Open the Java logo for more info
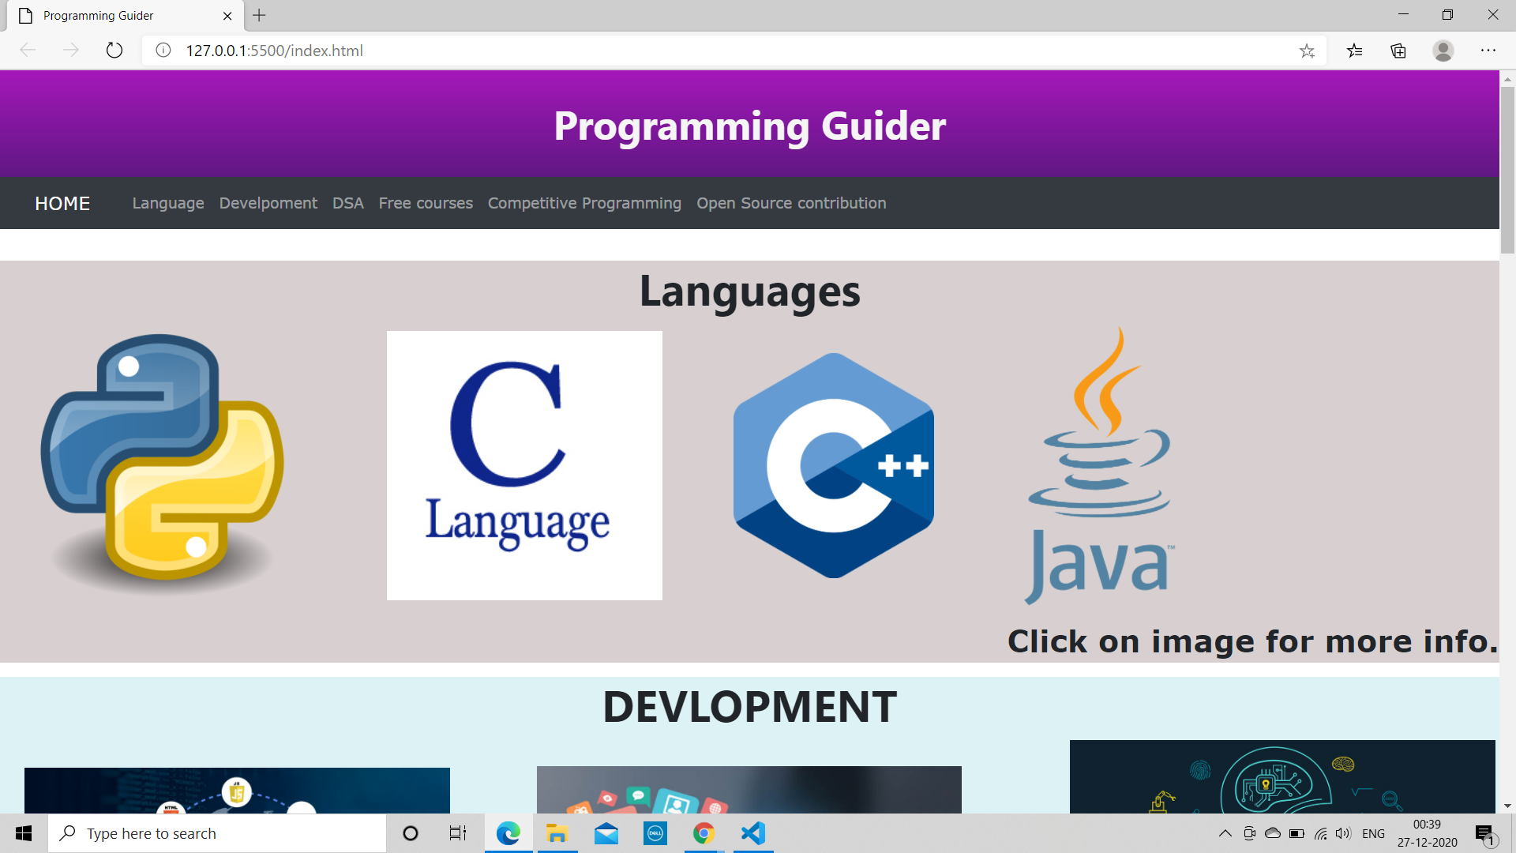This screenshot has height=853, width=1516. [1098, 466]
